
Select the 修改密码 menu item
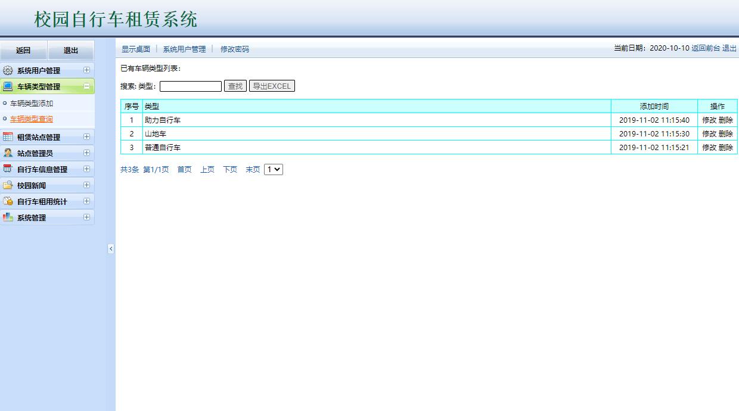point(234,49)
